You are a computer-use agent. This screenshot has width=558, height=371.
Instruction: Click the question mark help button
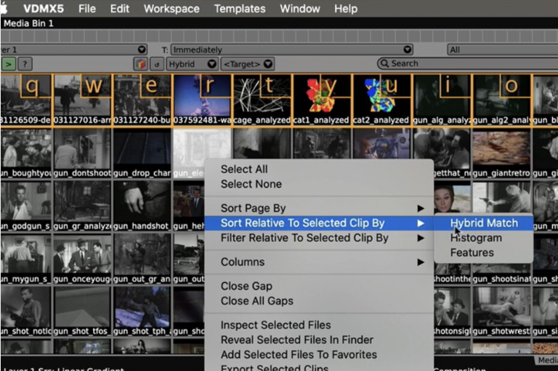[25, 64]
